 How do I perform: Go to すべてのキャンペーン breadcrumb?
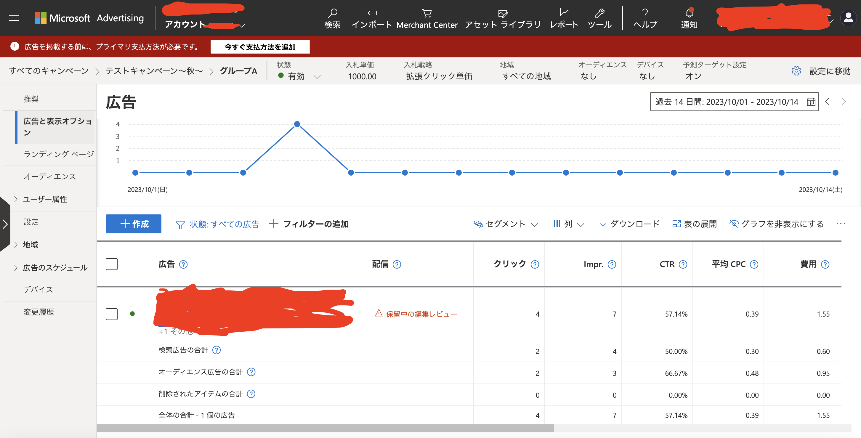[49, 71]
